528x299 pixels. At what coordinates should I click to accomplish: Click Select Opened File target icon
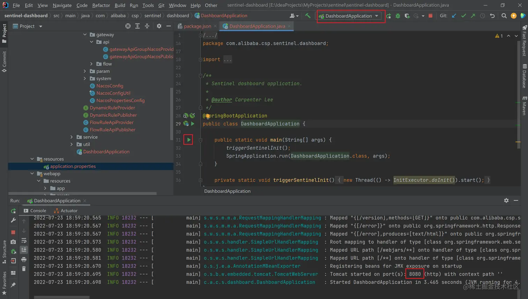click(128, 26)
